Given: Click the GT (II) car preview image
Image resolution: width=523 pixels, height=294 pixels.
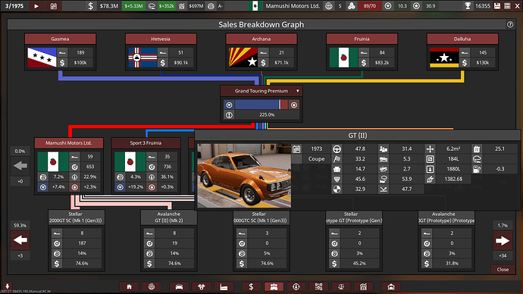Looking at the screenshot, I should click(244, 176).
